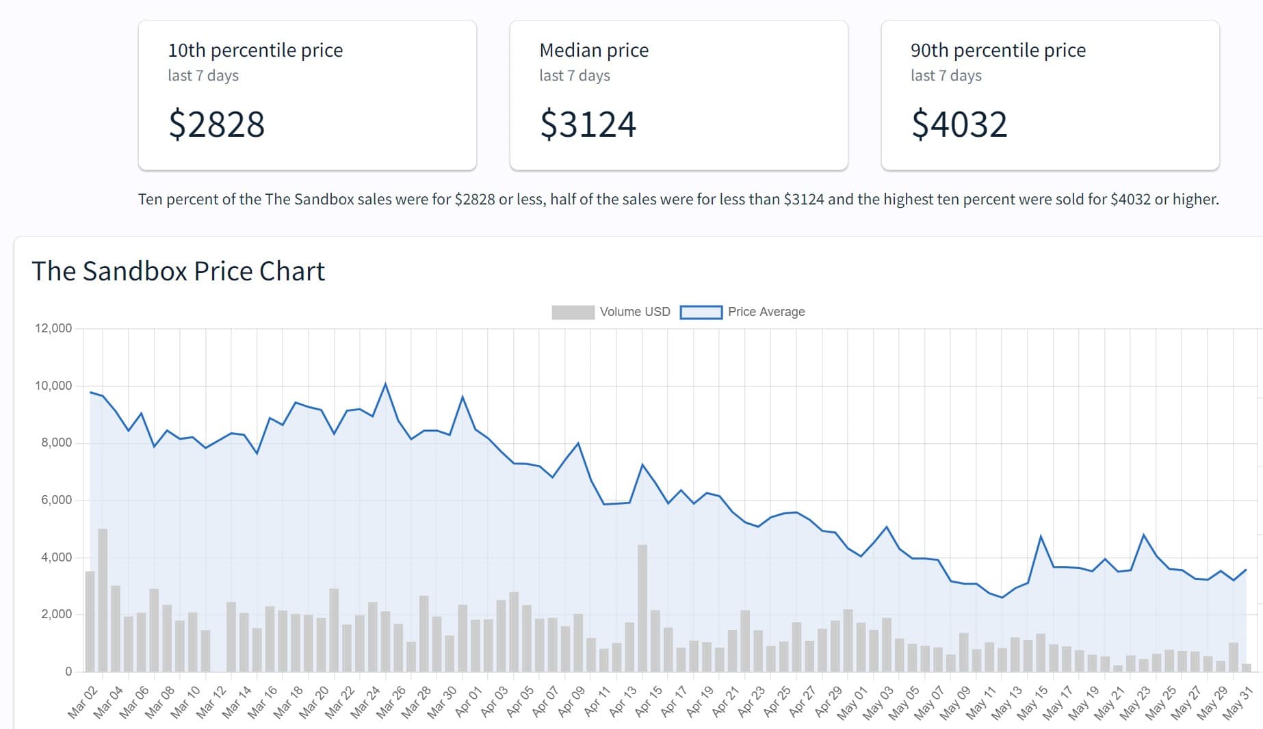Click the Median price card heading
Screen dimensions: 1263x729
(x=593, y=51)
